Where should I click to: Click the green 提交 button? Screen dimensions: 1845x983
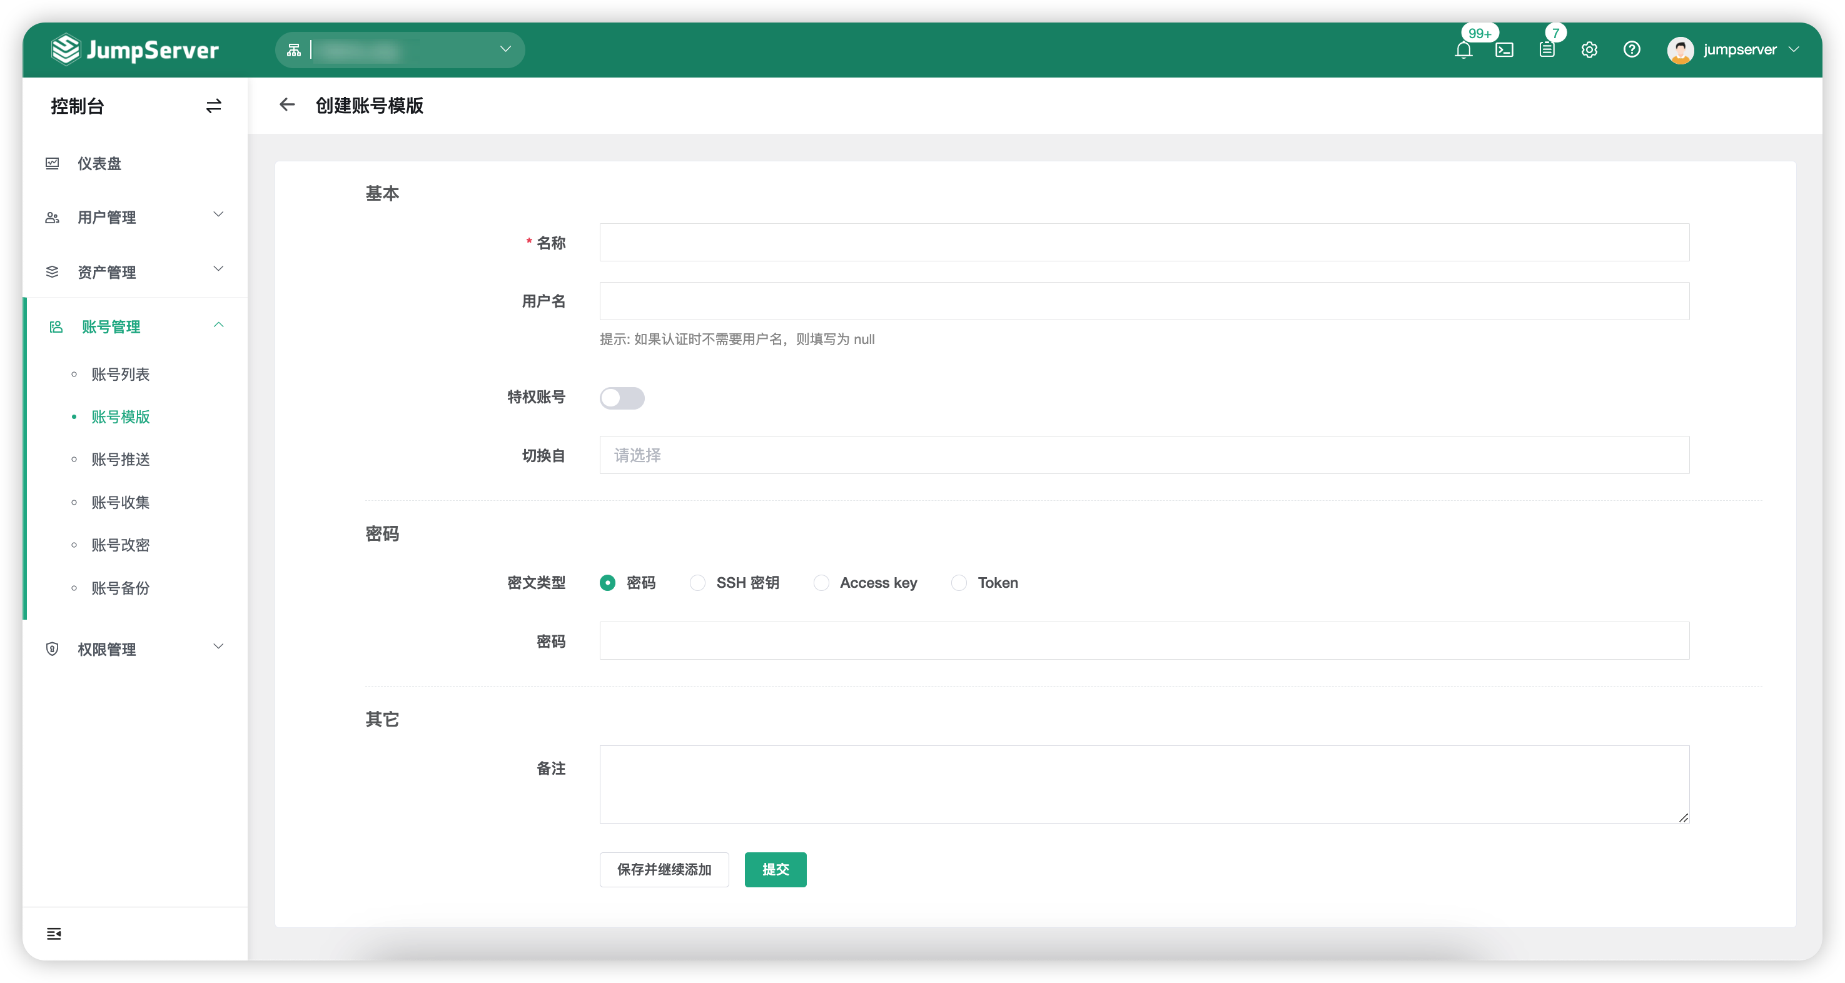(775, 869)
